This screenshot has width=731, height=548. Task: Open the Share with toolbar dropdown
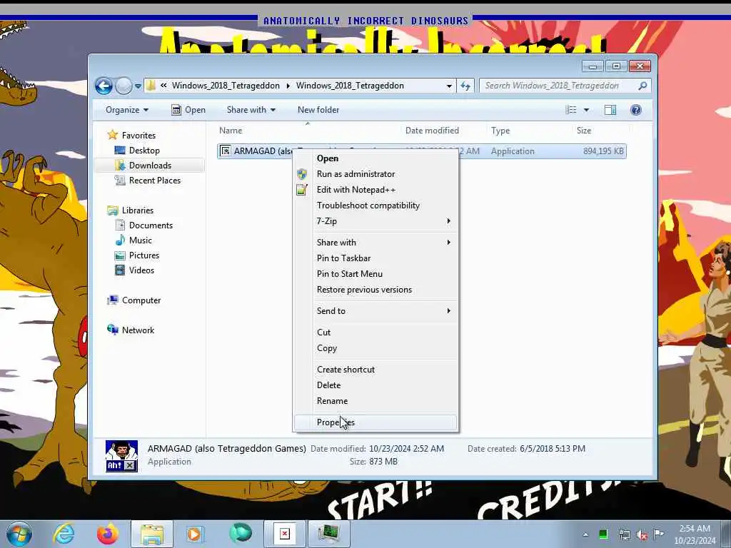[x=251, y=110]
